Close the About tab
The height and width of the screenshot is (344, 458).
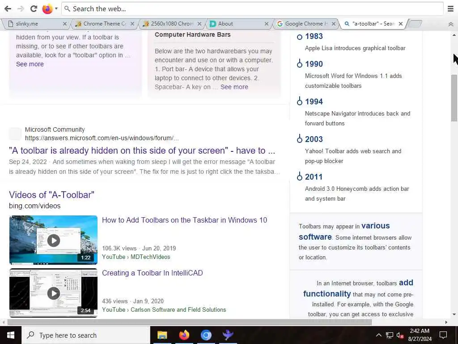tap(267, 24)
